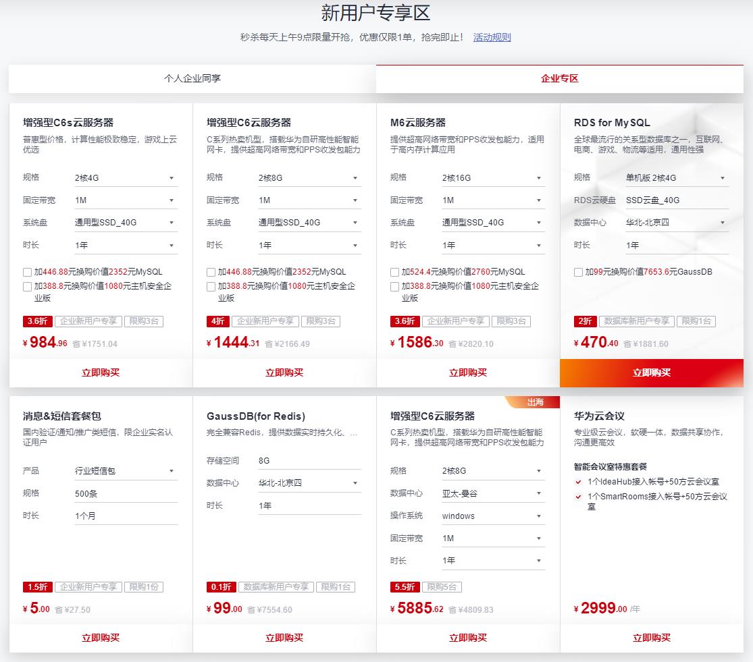
Task: Click the GaussDB(for Redis) title
Action: click(256, 416)
